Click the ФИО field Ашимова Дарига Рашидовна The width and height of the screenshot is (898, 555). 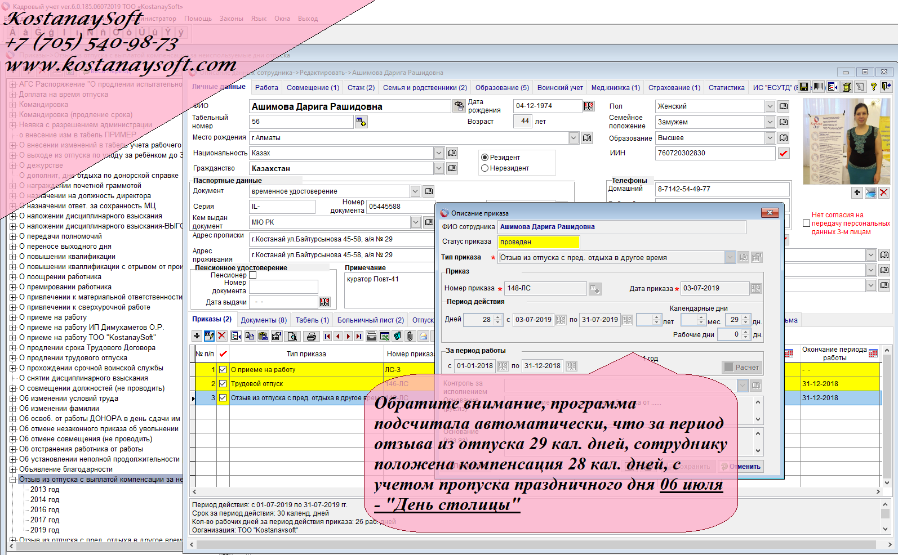[350, 106]
